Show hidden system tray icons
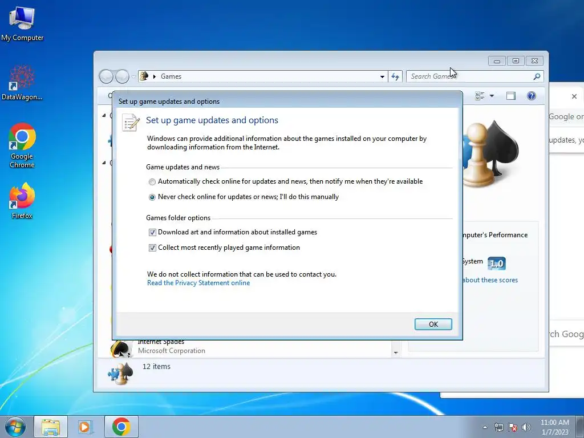Viewport: 584px width, 438px height. click(485, 427)
